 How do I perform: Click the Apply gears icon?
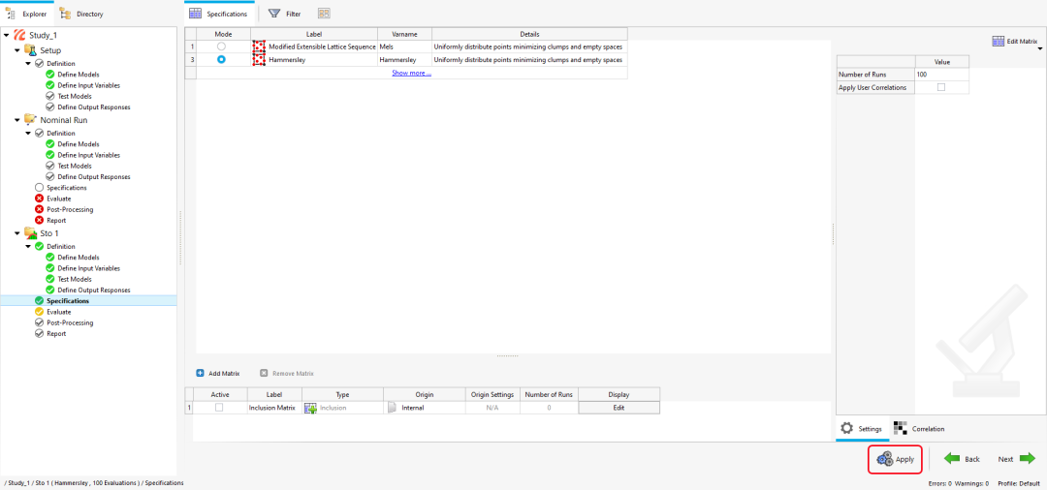pyautogui.click(x=885, y=459)
